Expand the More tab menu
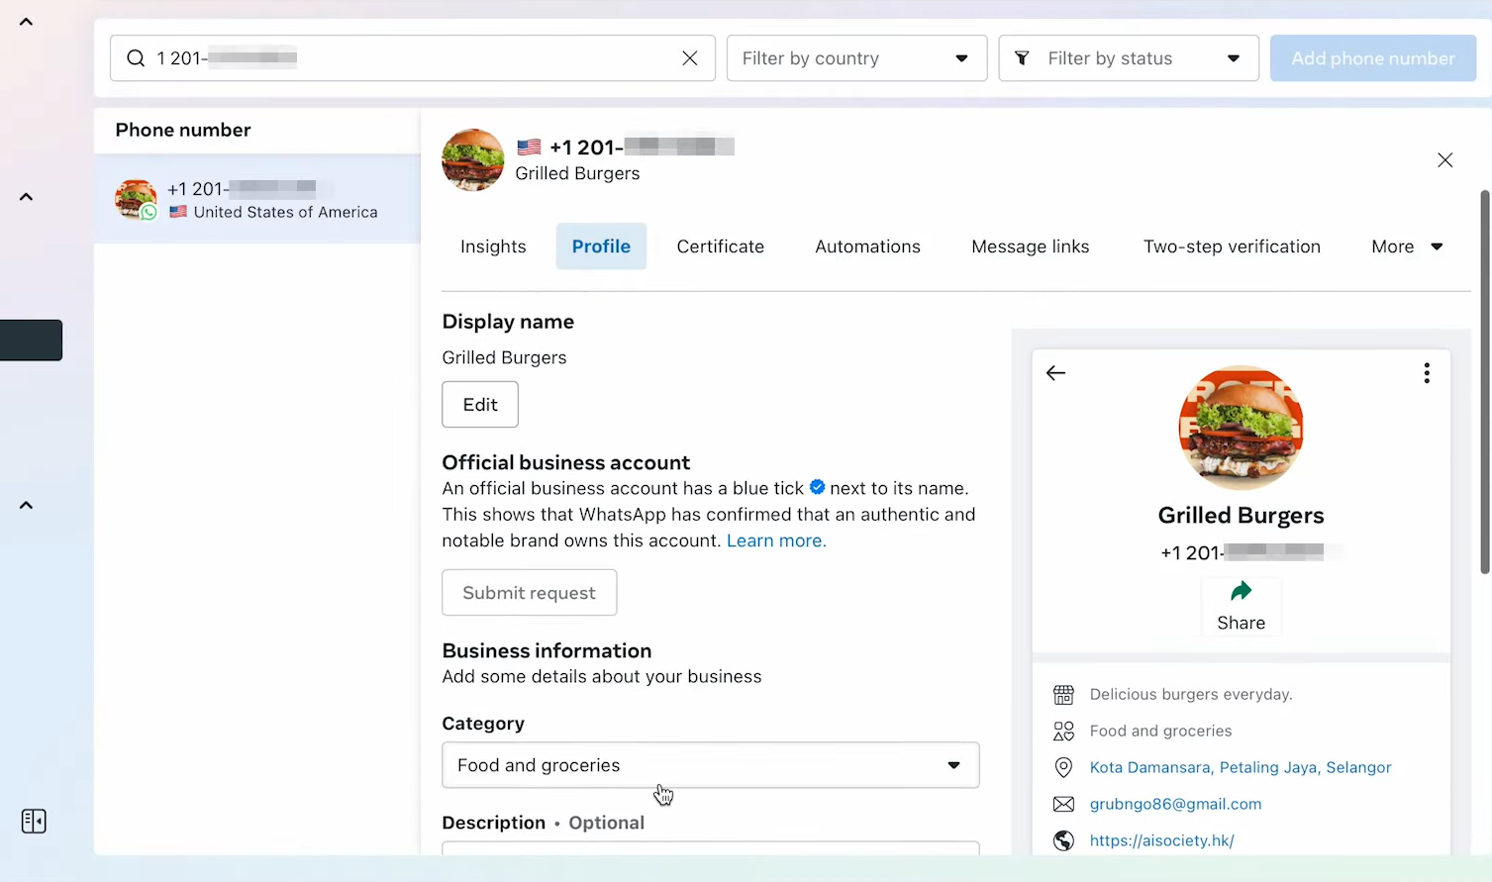The image size is (1492, 882). [x=1406, y=246]
